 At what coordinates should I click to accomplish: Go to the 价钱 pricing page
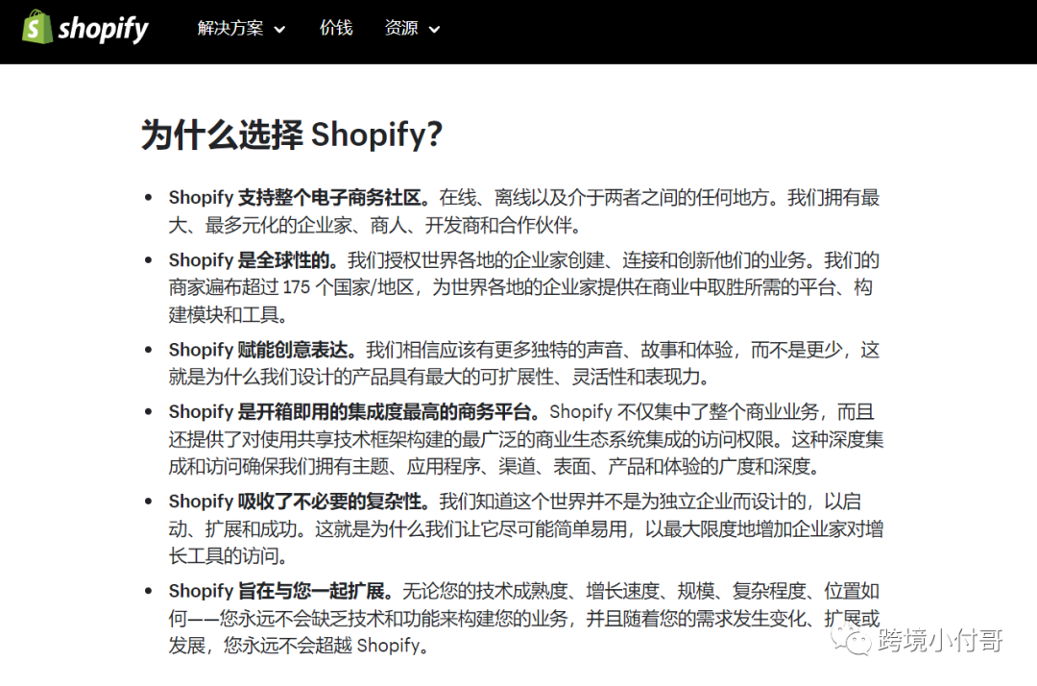click(x=336, y=28)
